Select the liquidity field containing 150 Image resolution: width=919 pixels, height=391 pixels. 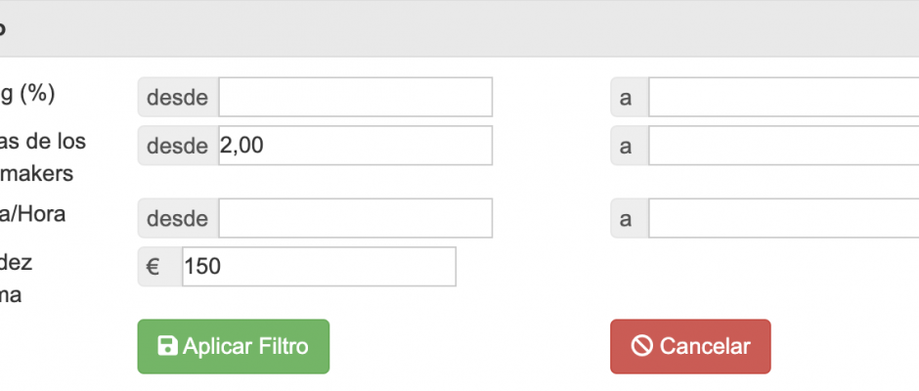tap(319, 267)
